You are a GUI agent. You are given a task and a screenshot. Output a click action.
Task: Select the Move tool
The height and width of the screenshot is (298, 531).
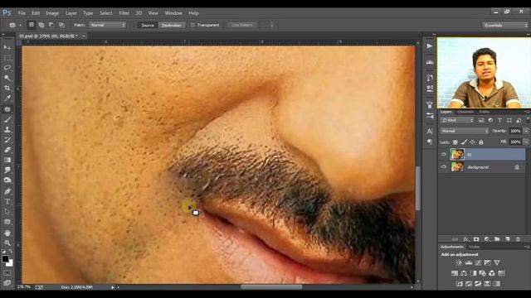[x=7, y=48]
